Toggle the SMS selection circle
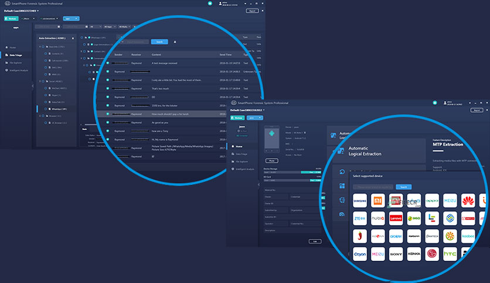The image size is (490, 283). click(46, 67)
